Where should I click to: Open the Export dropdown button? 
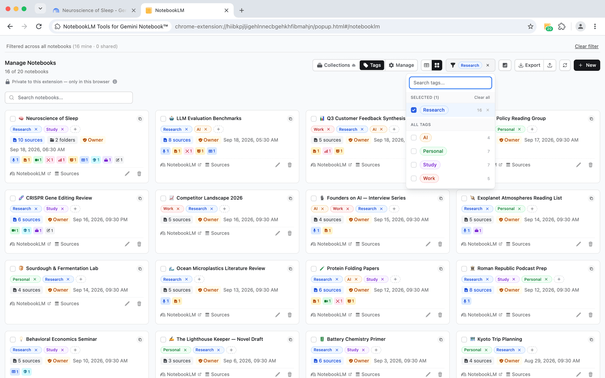click(529, 65)
